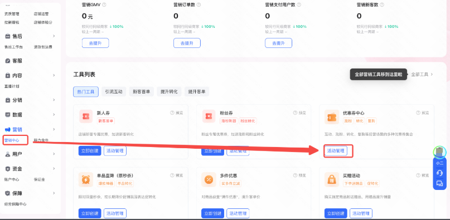Click 活动管理 on the 新人券 card
The width and height of the screenshot is (450, 220).
(115, 151)
